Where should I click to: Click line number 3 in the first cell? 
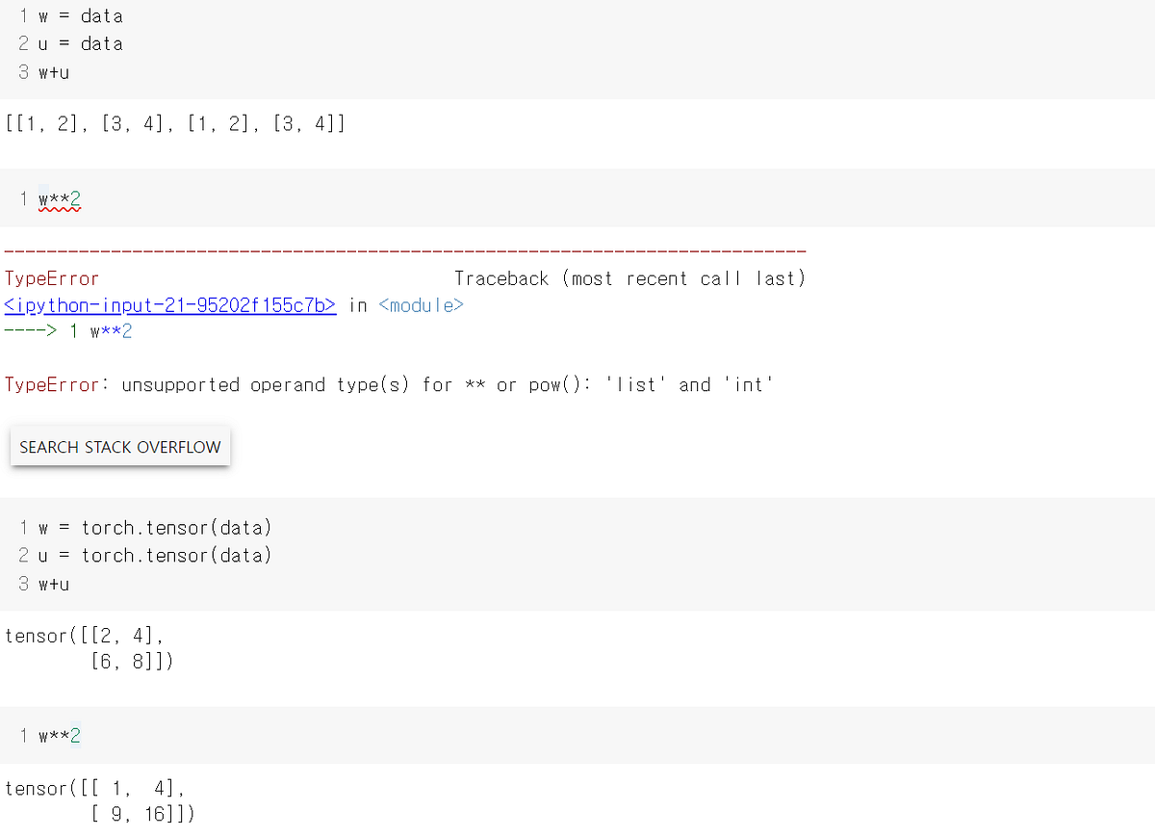coord(24,72)
